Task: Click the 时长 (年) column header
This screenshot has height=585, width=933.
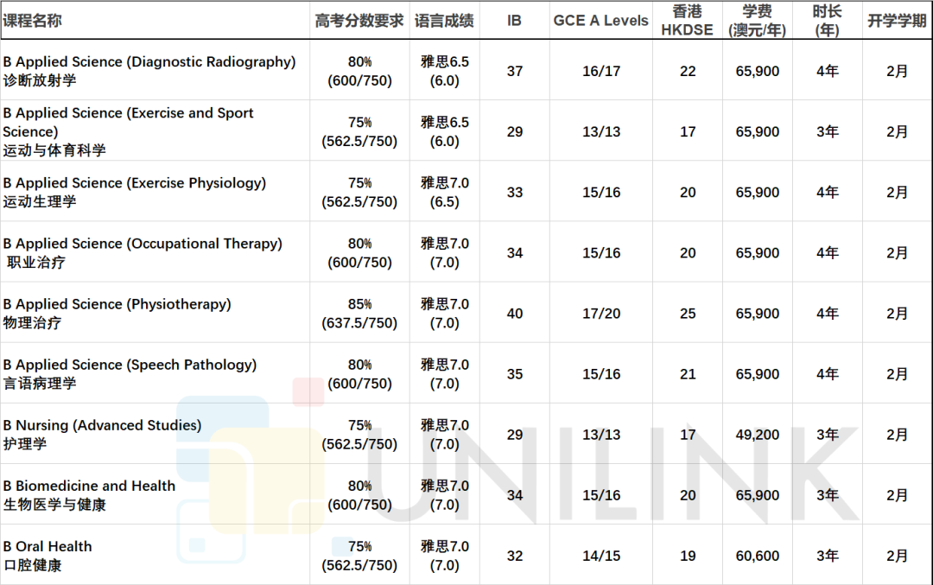Action: tap(827, 21)
